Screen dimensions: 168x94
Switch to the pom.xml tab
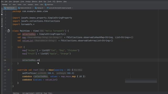(60, 8)
